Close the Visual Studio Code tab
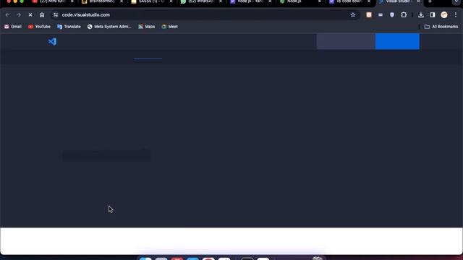 coord(418,1)
